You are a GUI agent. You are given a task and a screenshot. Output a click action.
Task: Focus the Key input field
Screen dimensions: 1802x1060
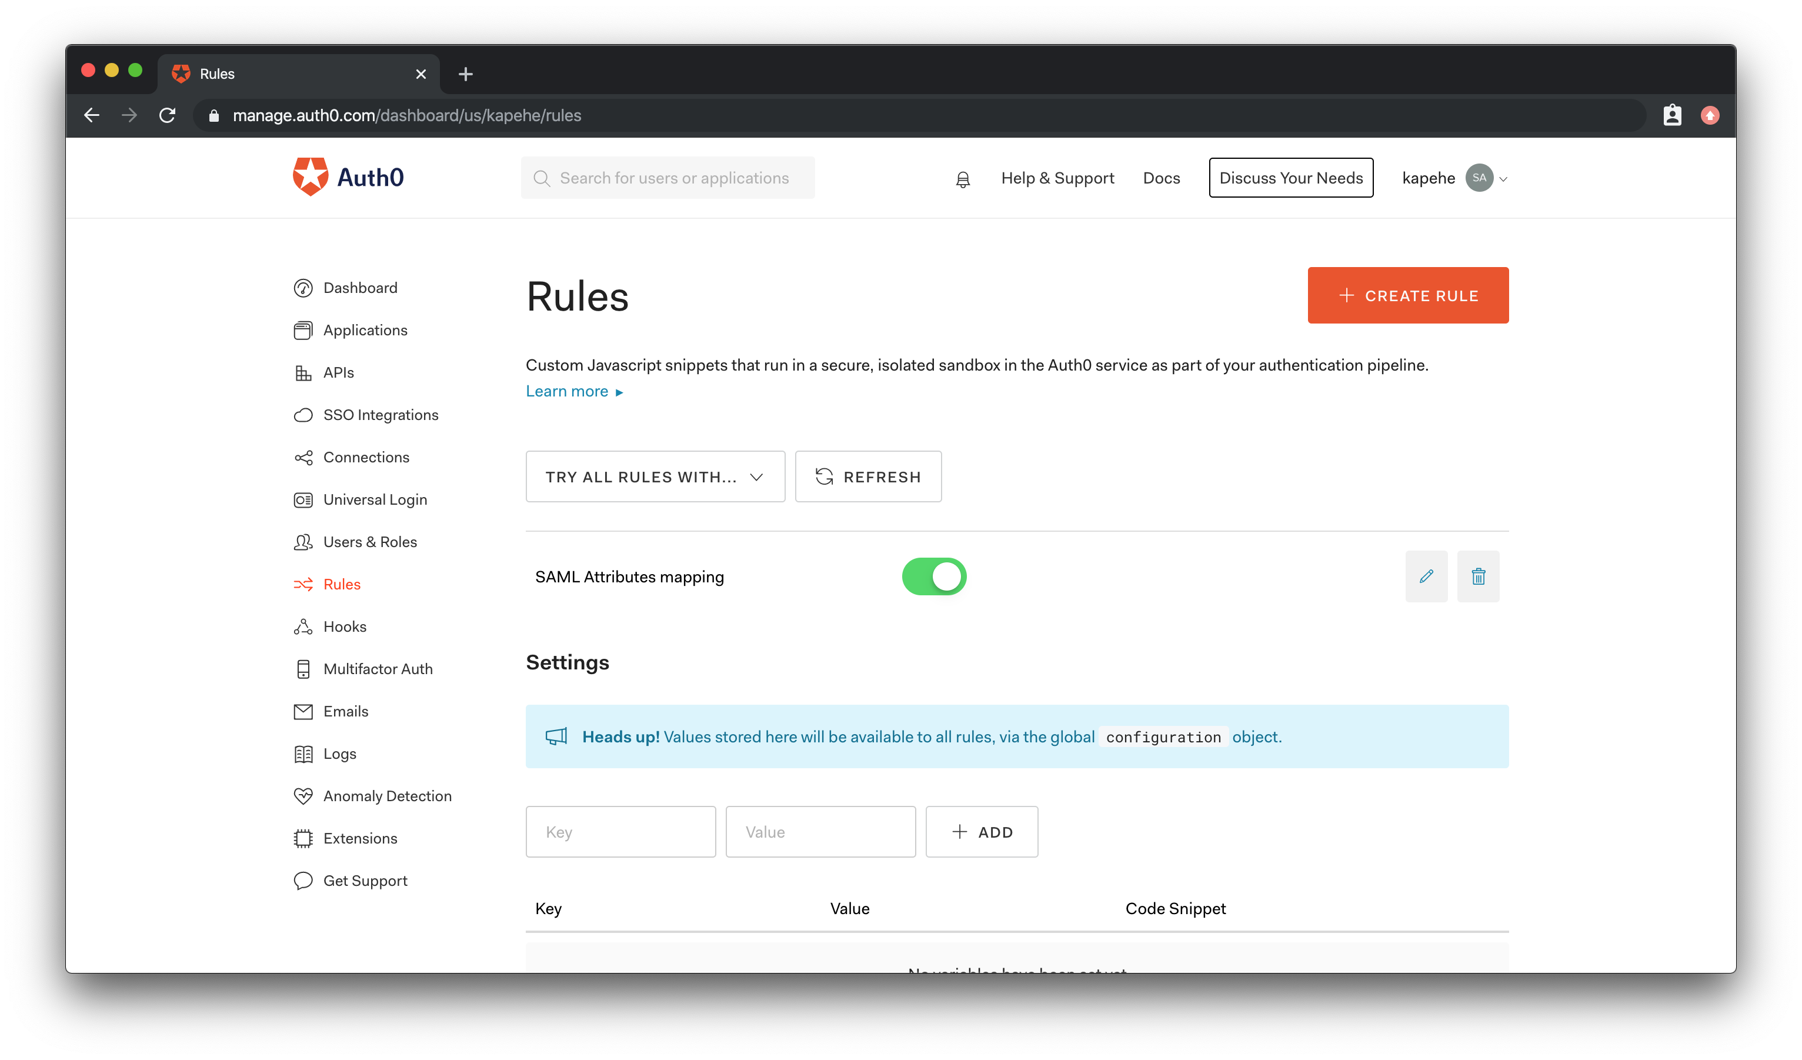pos(620,832)
